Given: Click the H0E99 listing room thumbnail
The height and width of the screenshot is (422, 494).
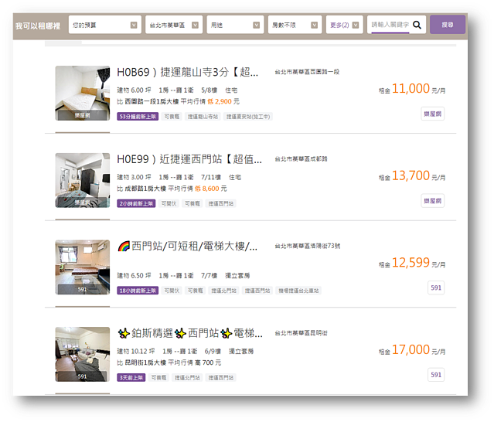Looking at the screenshot, I should (x=83, y=180).
